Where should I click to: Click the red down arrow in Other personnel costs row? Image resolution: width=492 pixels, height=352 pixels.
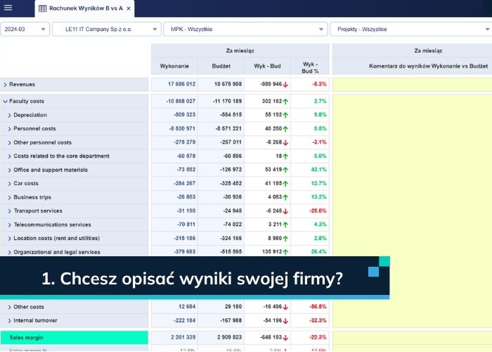click(285, 143)
